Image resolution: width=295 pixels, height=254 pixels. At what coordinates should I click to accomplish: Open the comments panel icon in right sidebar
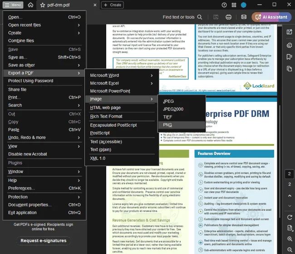pos(290,45)
